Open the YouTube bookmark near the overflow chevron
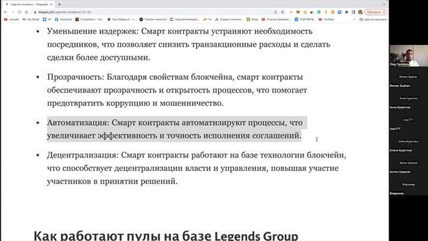428x241 pixels. tap(326, 19)
